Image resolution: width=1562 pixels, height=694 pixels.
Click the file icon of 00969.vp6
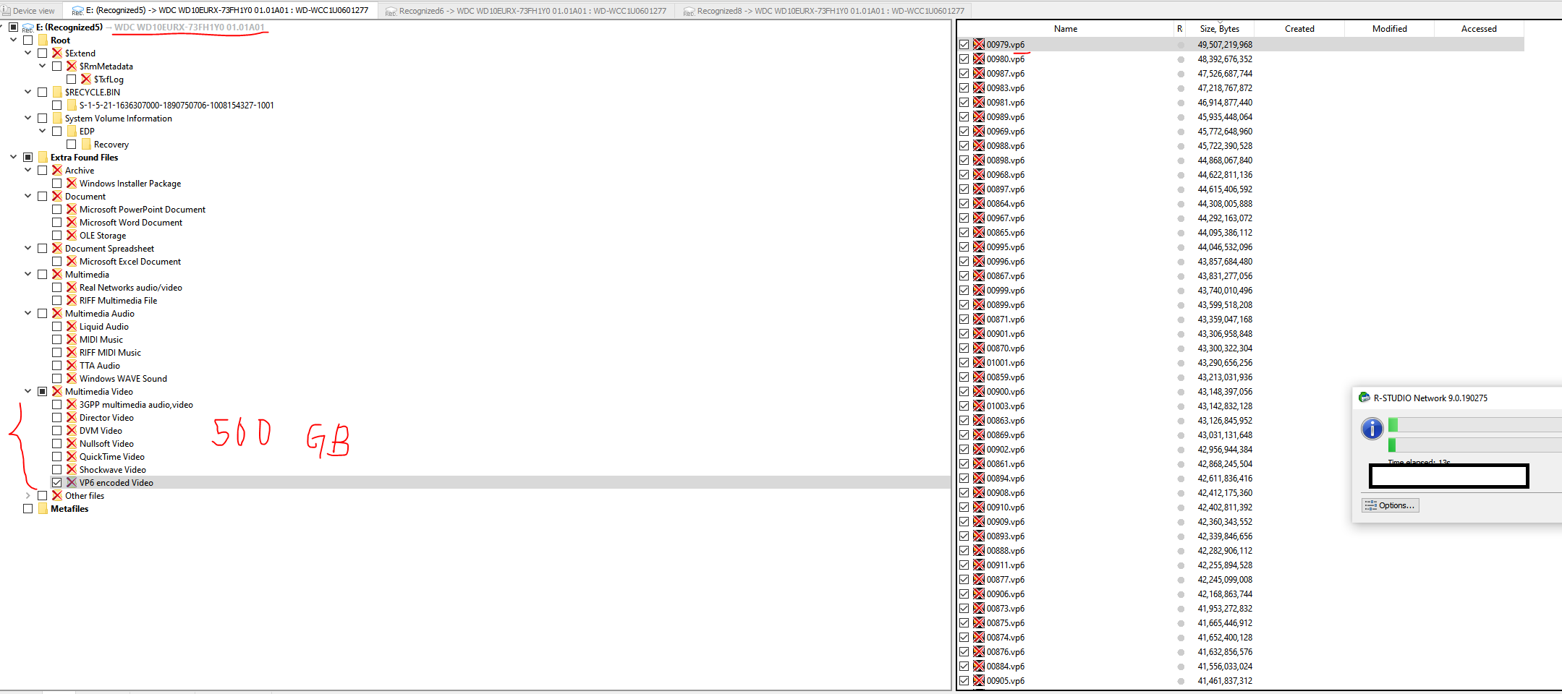(x=979, y=131)
